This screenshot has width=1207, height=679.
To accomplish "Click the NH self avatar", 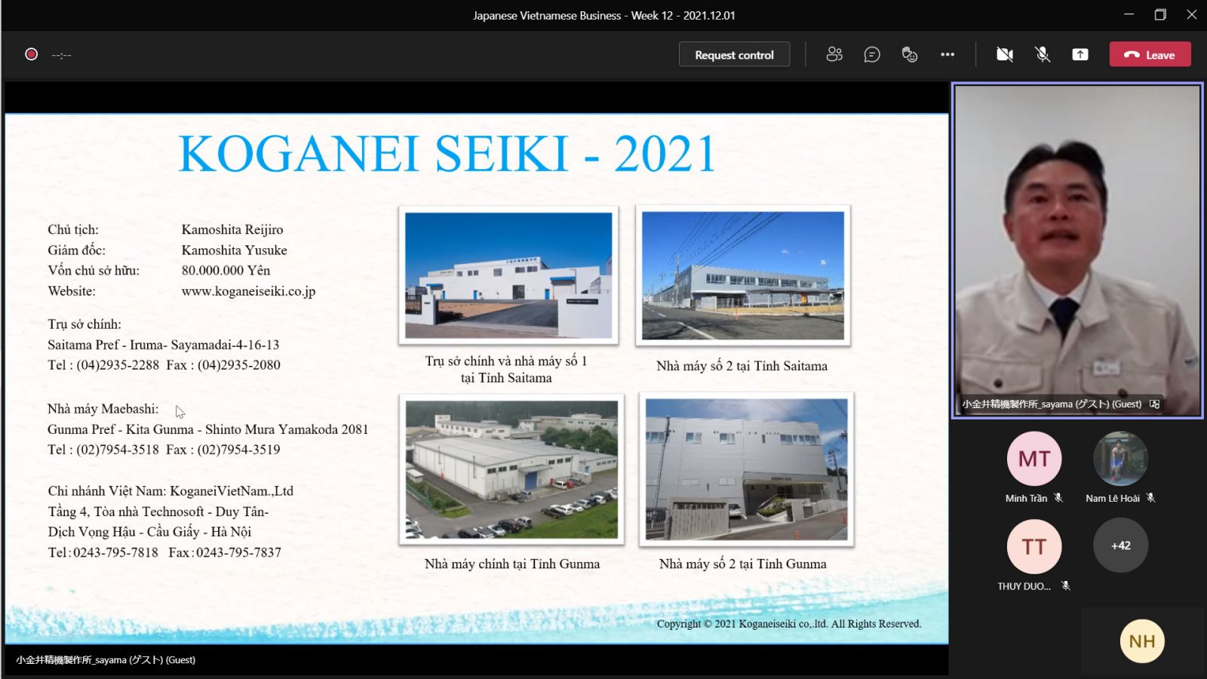I will (x=1142, y=641).
